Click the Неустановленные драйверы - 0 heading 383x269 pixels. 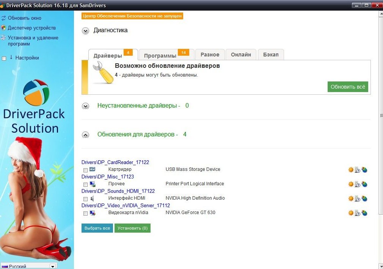point(143,106)
